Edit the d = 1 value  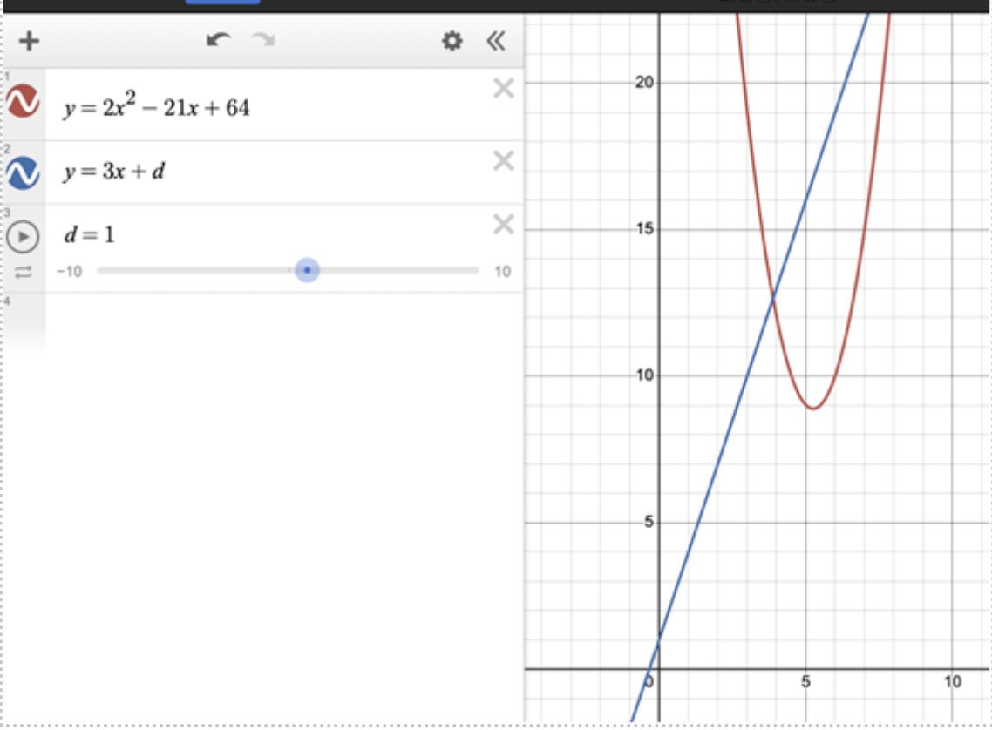point(89,234)
